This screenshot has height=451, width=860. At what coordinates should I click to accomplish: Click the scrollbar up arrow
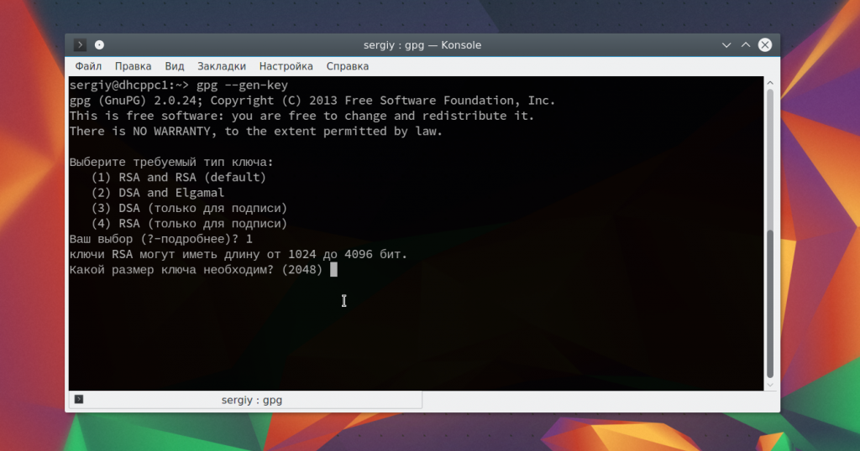(770, 83)
